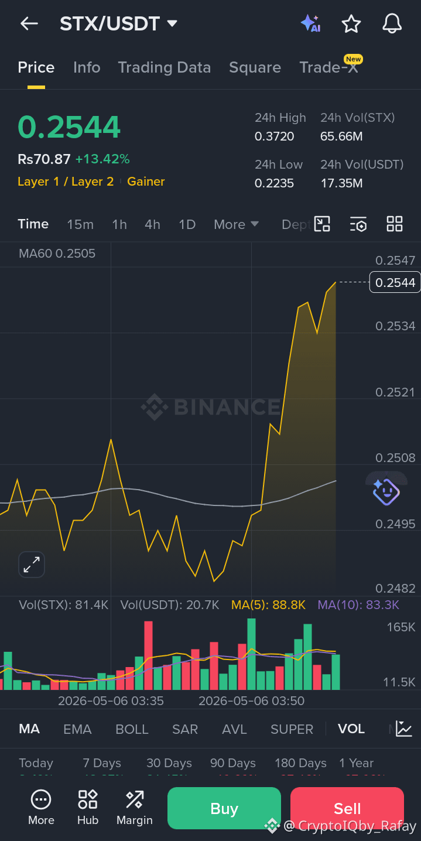Tap the green Buy button

point(224,808)
